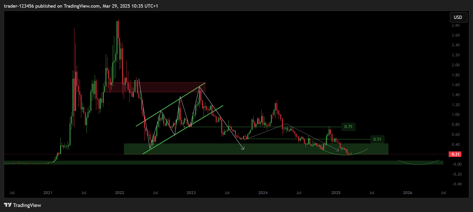Click the 2025 label on time axis
The width and height of the screenshot is (473, 212).
coord(336,193)
